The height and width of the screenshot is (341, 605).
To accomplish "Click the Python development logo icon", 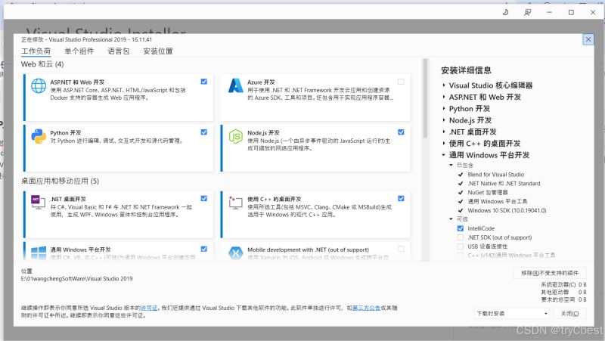I will (x=39, y=136).
